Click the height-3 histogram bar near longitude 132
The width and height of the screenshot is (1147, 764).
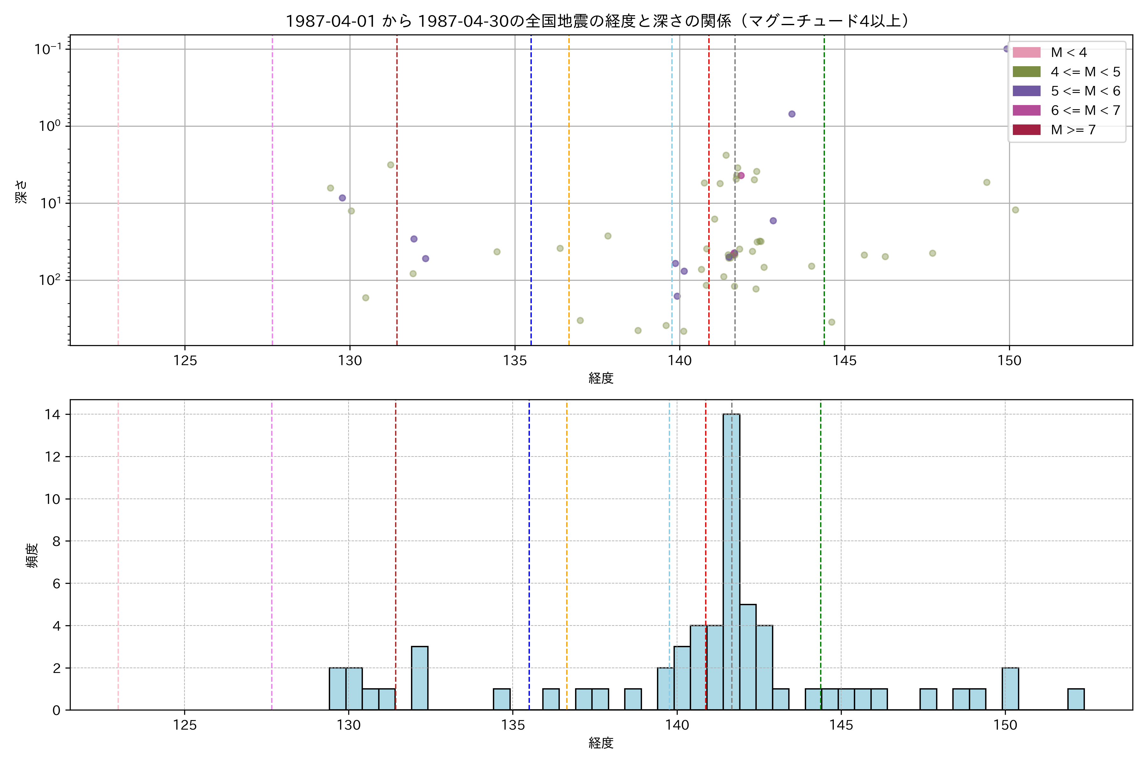419,678
